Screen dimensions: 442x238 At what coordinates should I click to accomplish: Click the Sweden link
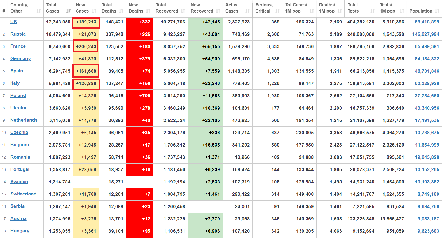click(x=19, y=182)
